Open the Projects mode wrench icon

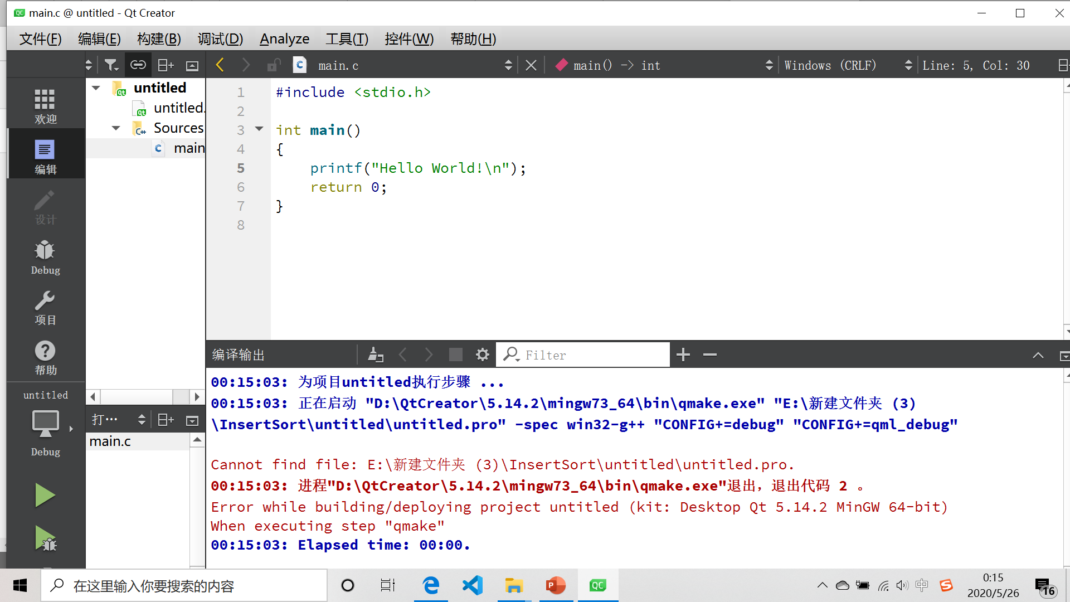click(45, 308)
